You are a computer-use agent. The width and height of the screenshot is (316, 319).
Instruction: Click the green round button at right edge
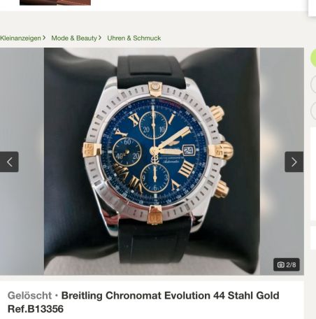[313, 58]
